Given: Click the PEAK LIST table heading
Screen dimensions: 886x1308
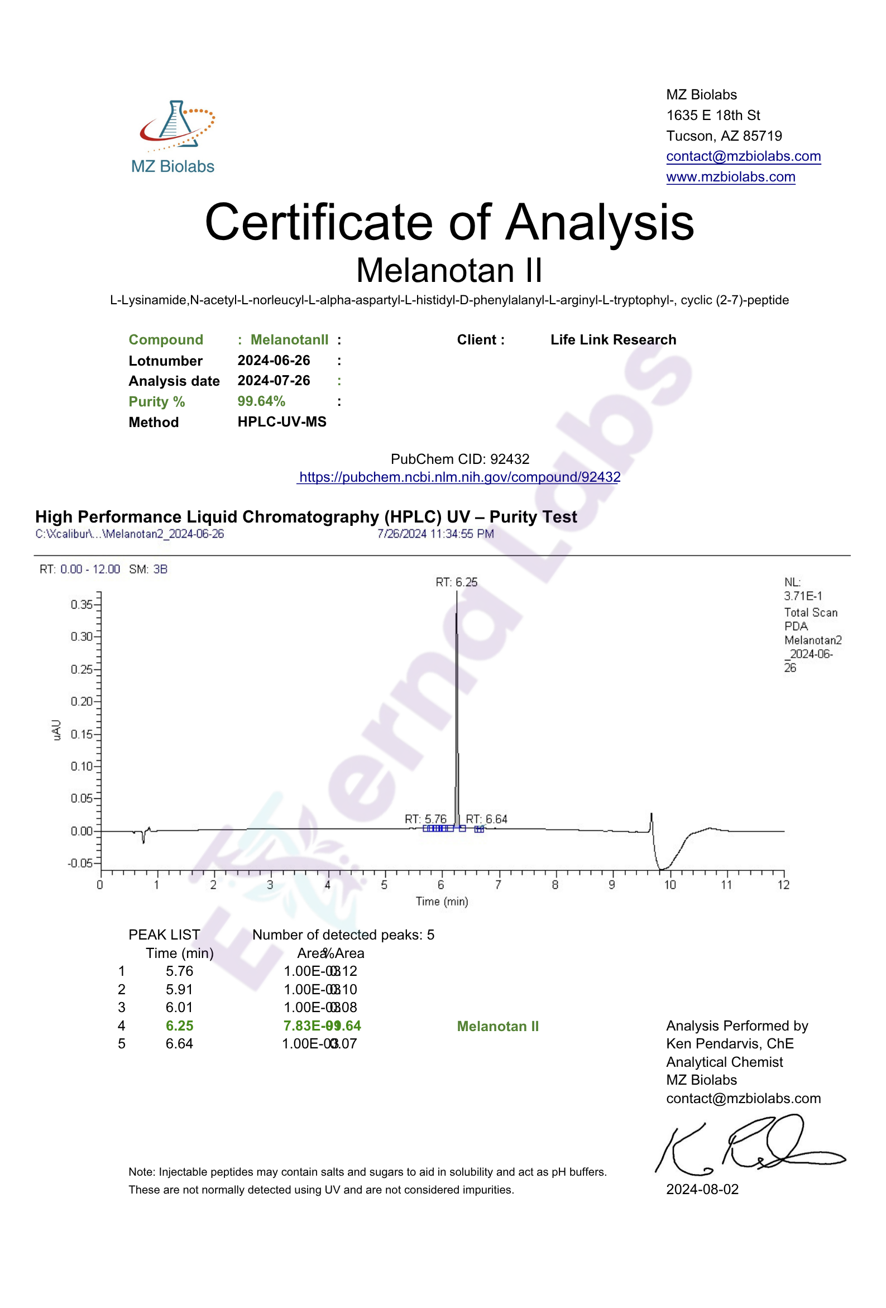Looking at the screenshot, I should click(x=164, y=935).
